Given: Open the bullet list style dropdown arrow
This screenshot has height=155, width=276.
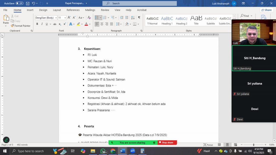Looking at the screenshot, I should click(x=101, y=18).
